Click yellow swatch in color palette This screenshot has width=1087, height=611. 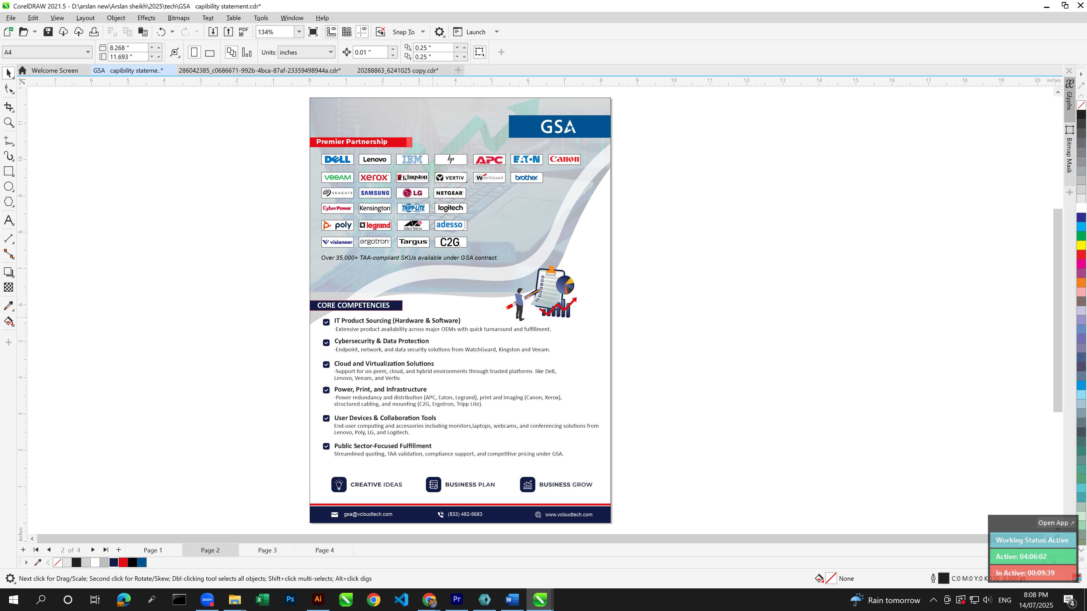point(1081,246)
